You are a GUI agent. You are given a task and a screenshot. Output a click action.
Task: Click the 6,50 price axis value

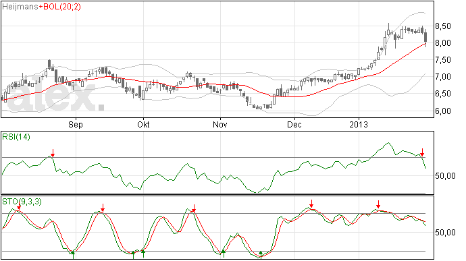[443, 94]
